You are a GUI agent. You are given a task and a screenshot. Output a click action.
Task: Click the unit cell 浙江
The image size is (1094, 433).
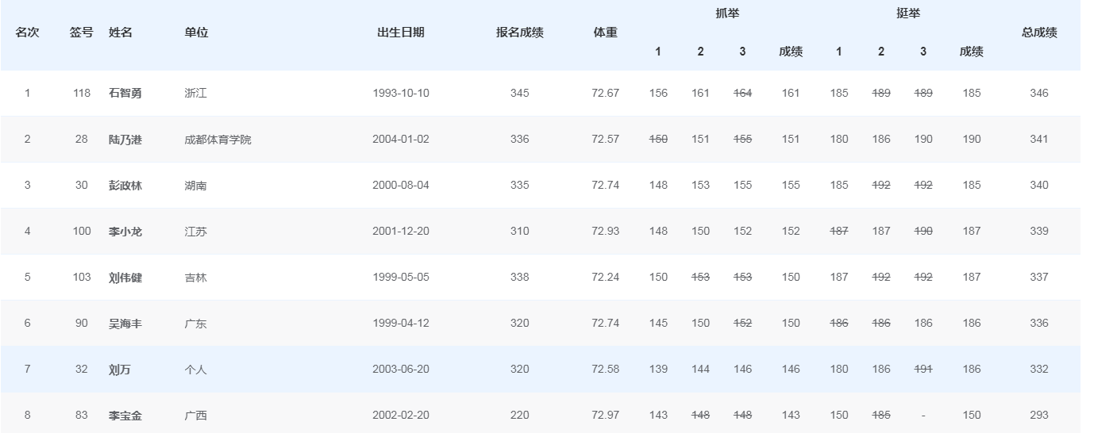[x=195, y=93]
